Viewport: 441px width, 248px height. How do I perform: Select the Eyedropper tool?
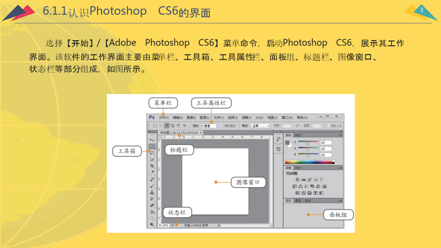click(x=152, y=172)
